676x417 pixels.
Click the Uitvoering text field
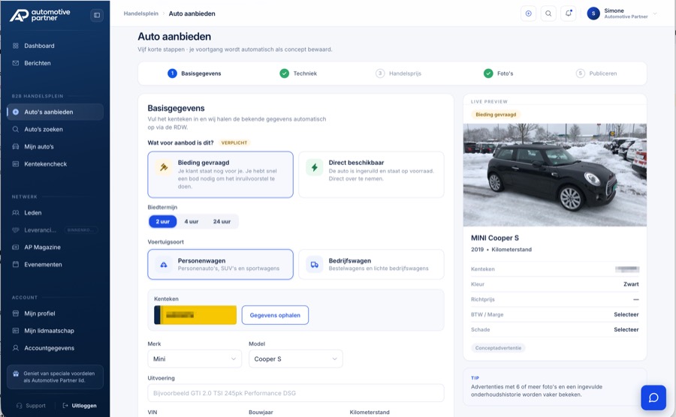296,393
